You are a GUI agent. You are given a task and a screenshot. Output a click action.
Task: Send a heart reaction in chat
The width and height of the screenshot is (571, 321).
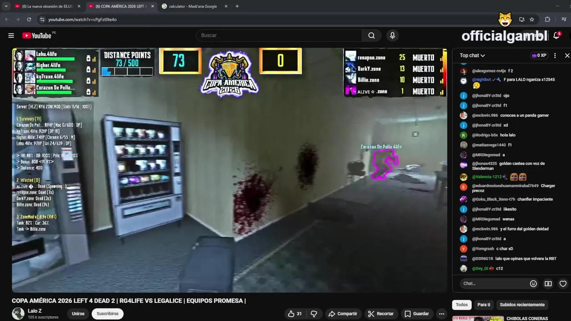click(563, 284)
